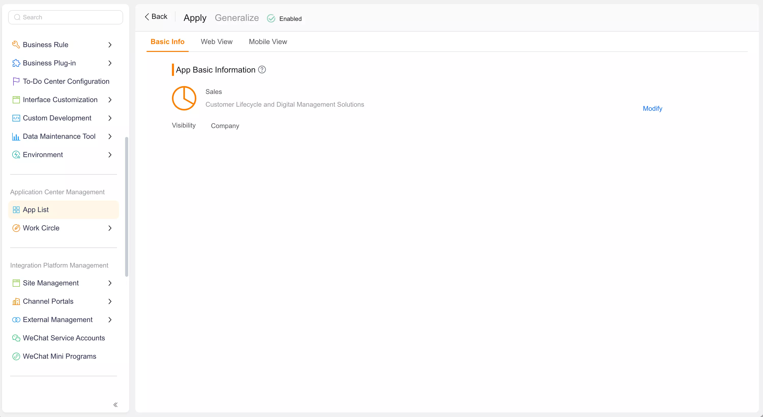Click the WeChat Mini Programs icon
Image resolution: width=763 pixels, height=417 pixels.
point(16,356)
